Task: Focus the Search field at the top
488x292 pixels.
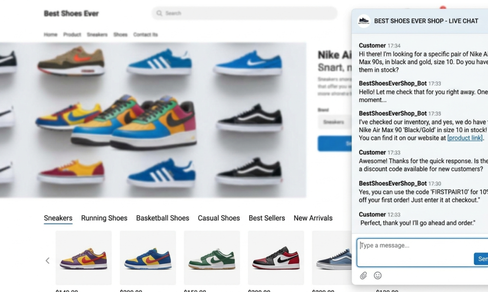Action: pos(244,13)
